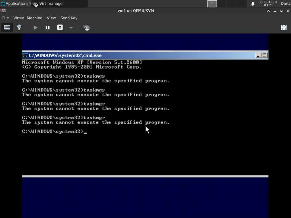This screenshot has width=291, height=218.
Task: Minimize the cmd.exe window
Action: point(258,55)
